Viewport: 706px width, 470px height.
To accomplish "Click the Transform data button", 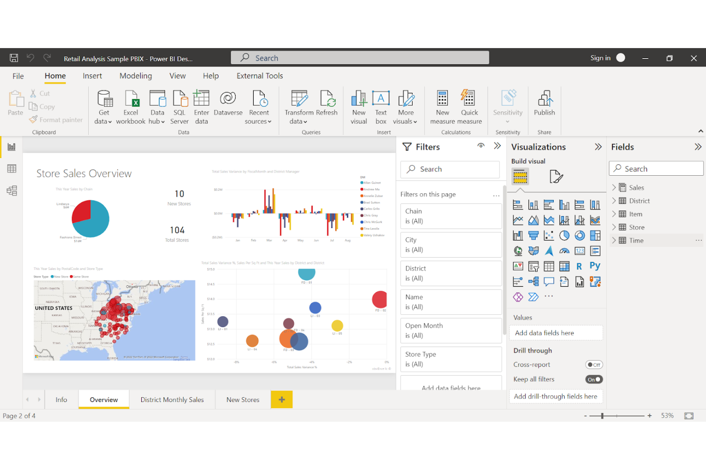I will [299, 108].
